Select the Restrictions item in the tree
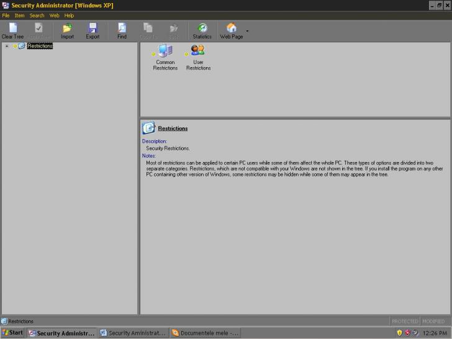The height and width of the screenshot is (339, 452). 40,46
